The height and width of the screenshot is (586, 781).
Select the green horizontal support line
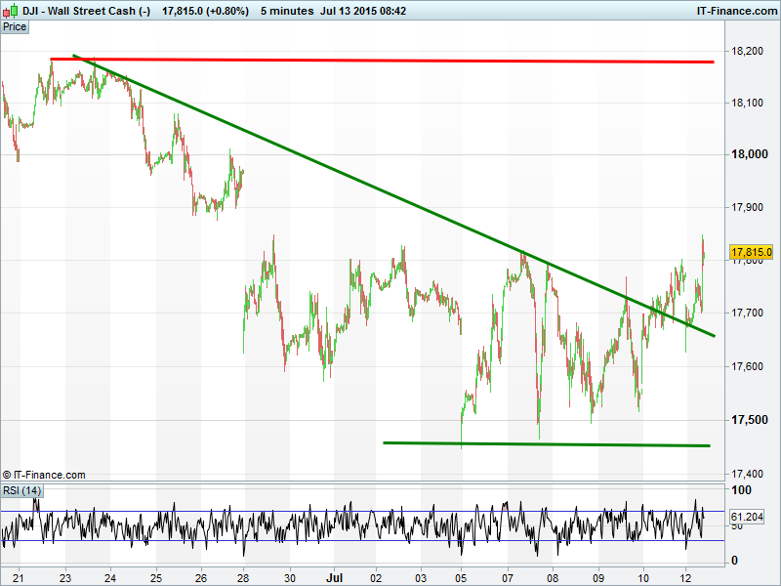[547, 444]
